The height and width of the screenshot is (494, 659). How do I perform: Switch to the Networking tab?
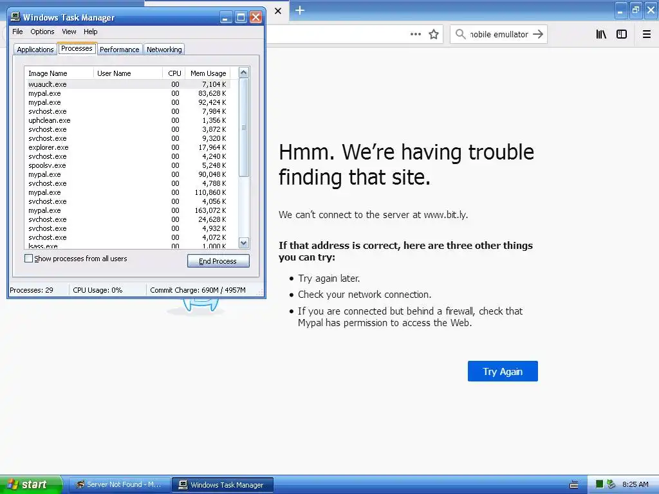tap(164, 50)
